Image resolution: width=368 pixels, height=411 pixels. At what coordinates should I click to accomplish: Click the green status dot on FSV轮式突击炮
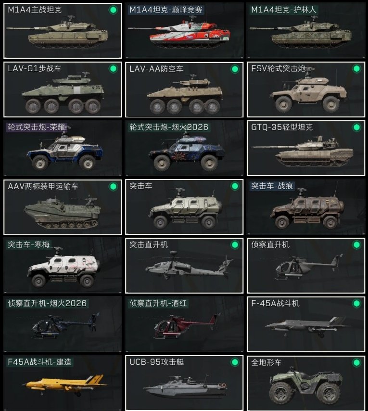click(356, 69)
